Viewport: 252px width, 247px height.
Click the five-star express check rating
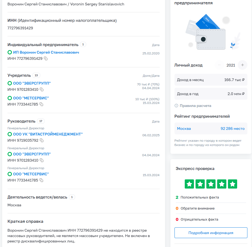(x=211, y=184)
